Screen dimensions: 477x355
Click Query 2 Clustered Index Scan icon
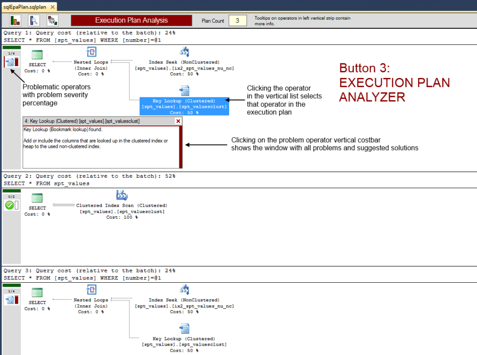tap(122, 195)
